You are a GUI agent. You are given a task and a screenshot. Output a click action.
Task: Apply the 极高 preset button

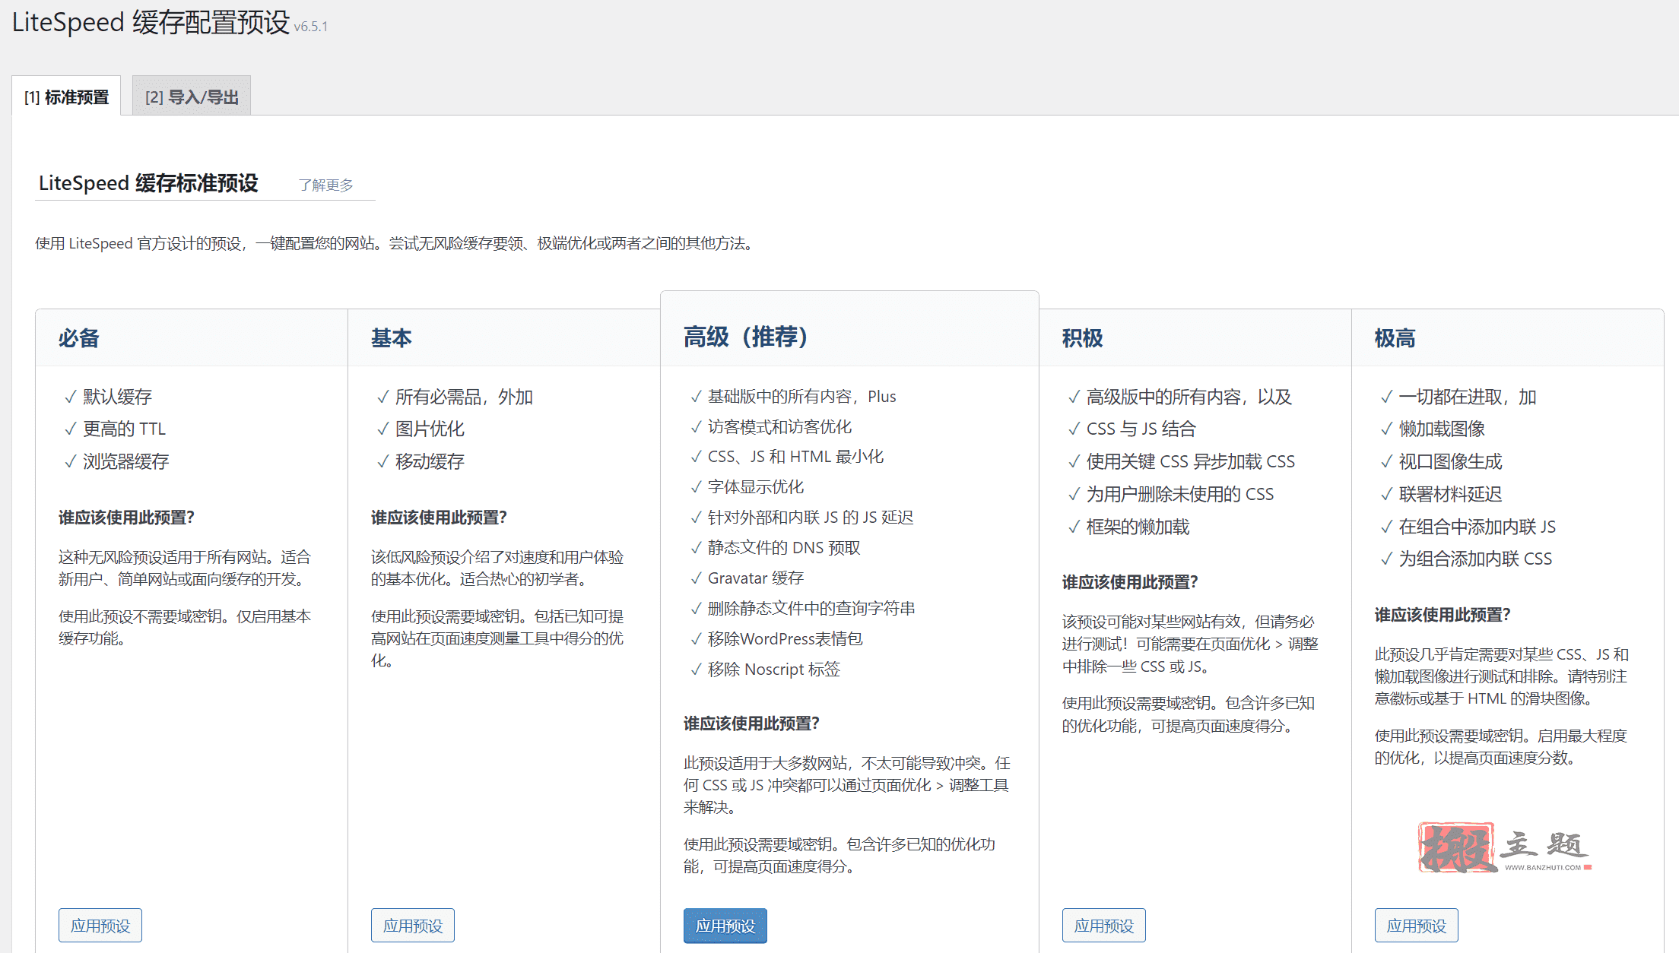pyautogui.click(x=1417, y=926)
